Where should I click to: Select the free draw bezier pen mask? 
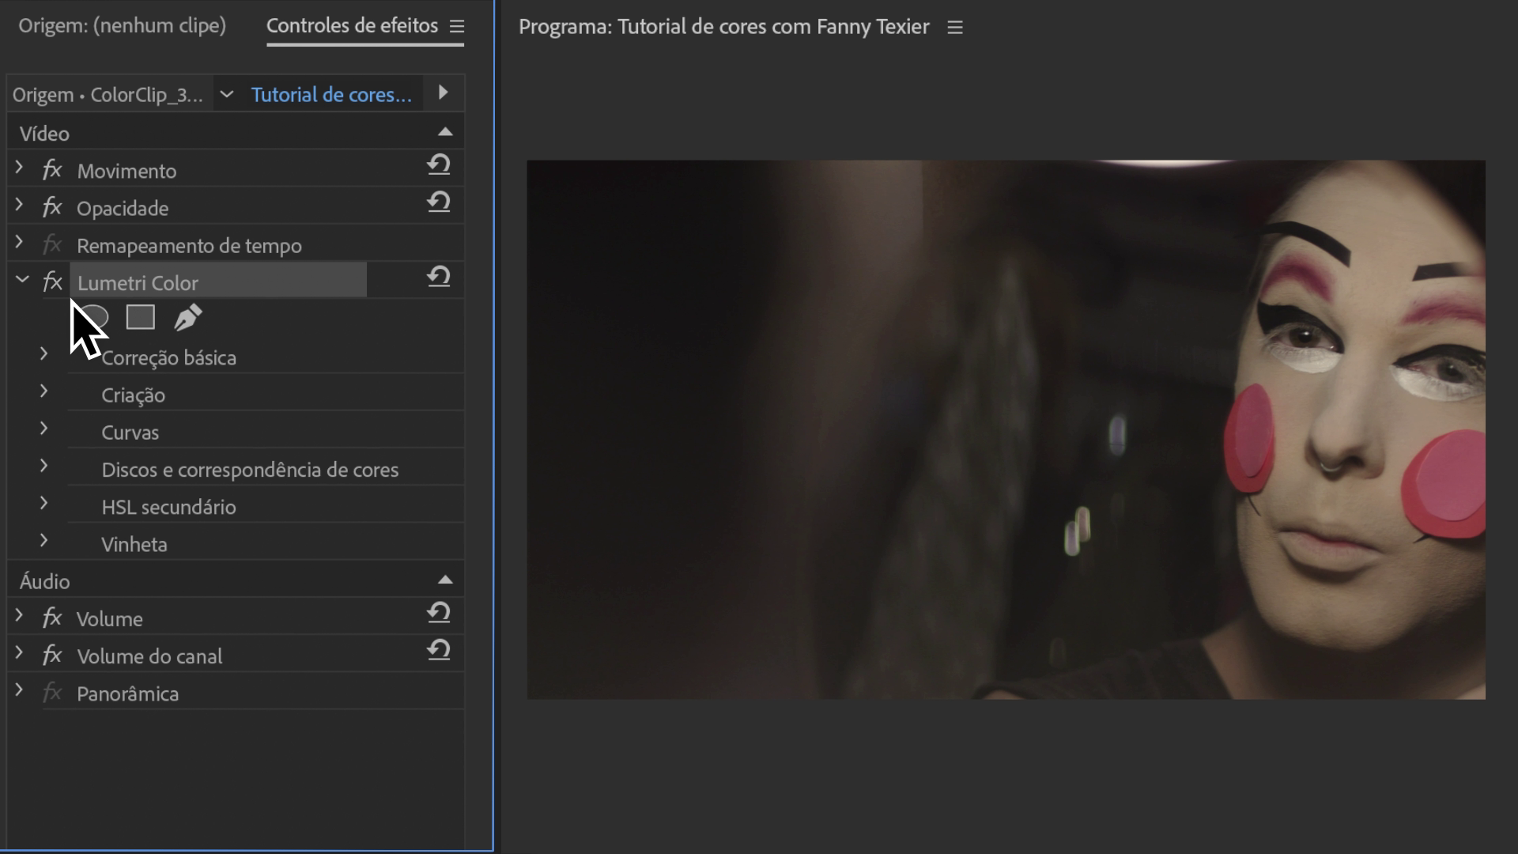(188, 317)
